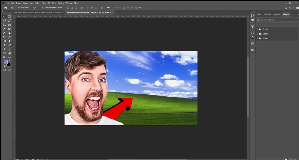
Task: Select the Lasso tool
Action: click(x=4, y=21)
